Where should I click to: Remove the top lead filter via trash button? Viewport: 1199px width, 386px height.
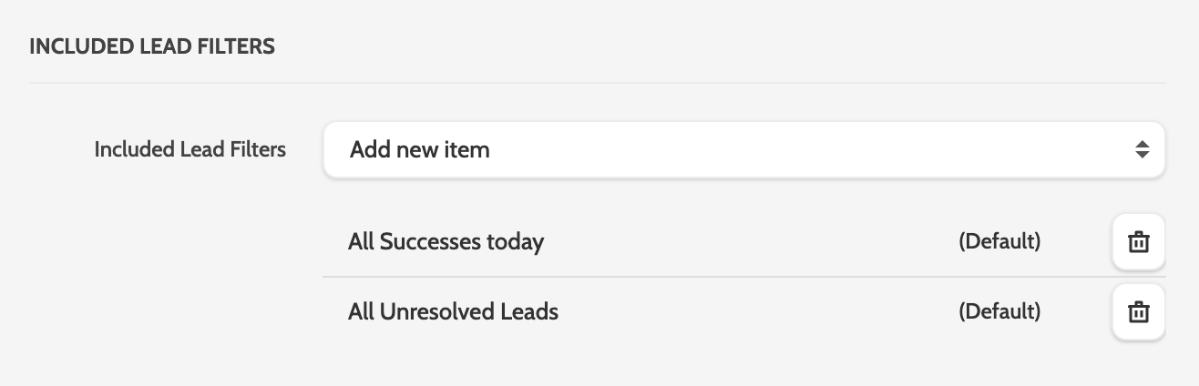click(x=1138, y=242)
